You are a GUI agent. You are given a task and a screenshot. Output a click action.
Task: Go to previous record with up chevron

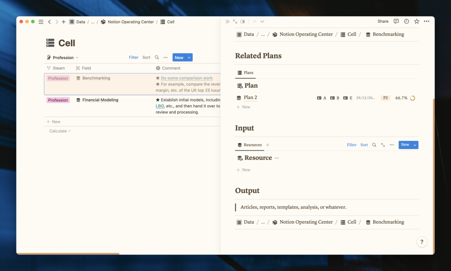(254, 22)
